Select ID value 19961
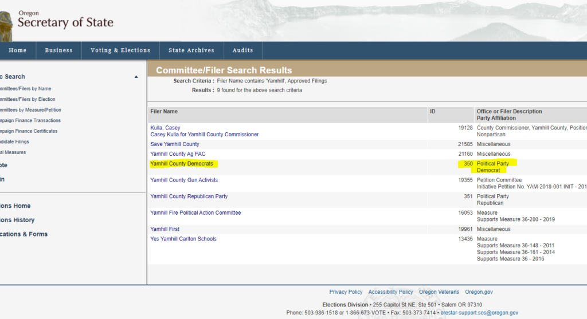Image resolution: width=587 pixels, height=319 pixels. coord(465,229)
